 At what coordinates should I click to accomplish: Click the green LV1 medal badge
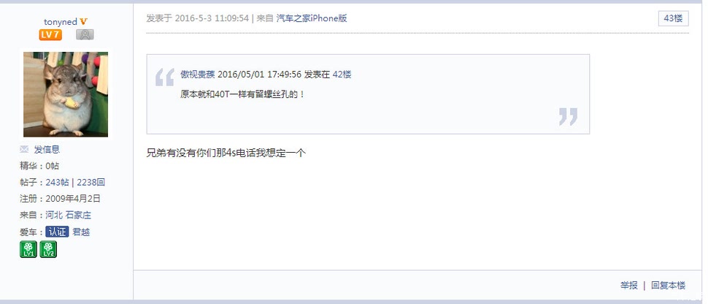(28, 249)
